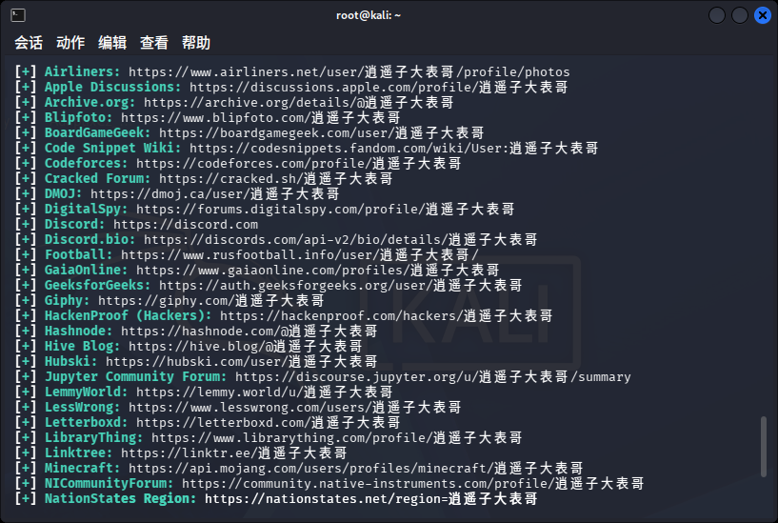
Task: Open the 帮助 menu
Action: pyautogui.click(x=196, y=43)
